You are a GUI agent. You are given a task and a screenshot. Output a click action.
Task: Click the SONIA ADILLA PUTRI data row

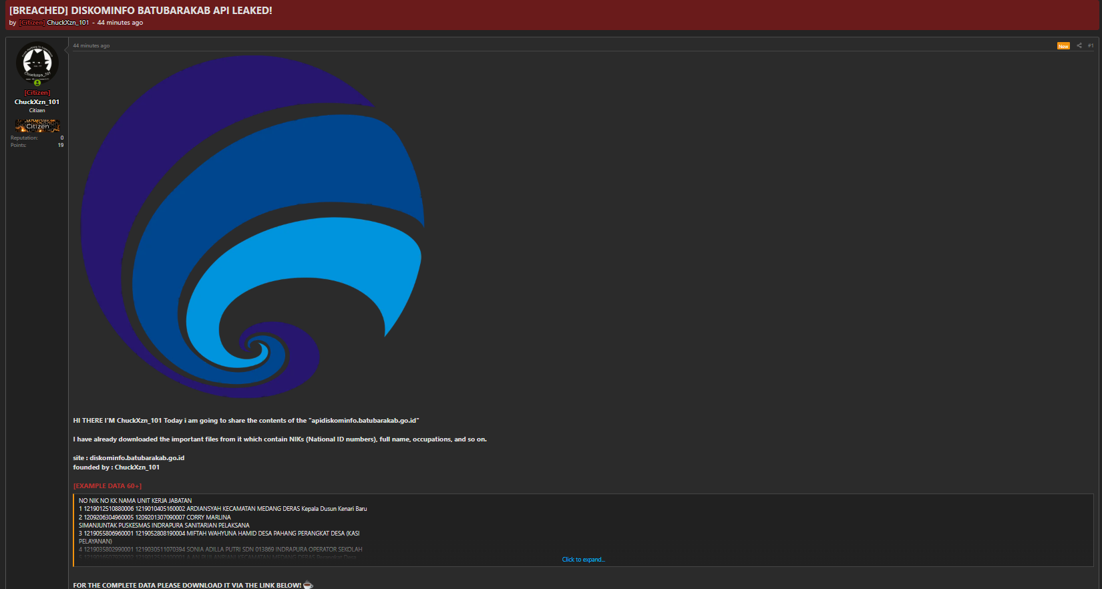[x=220, y=550]
